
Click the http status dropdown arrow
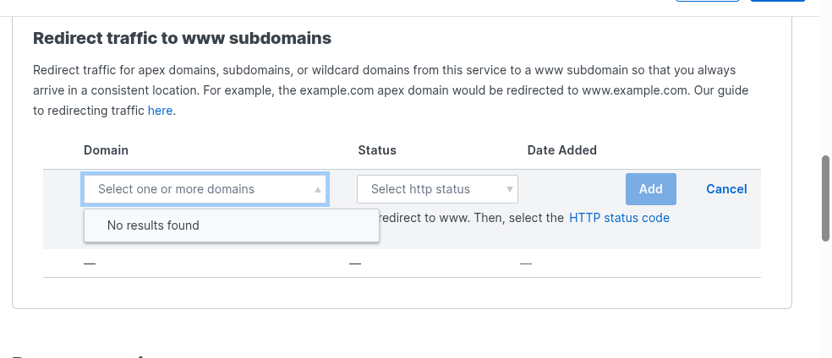[x=510, y=190]
